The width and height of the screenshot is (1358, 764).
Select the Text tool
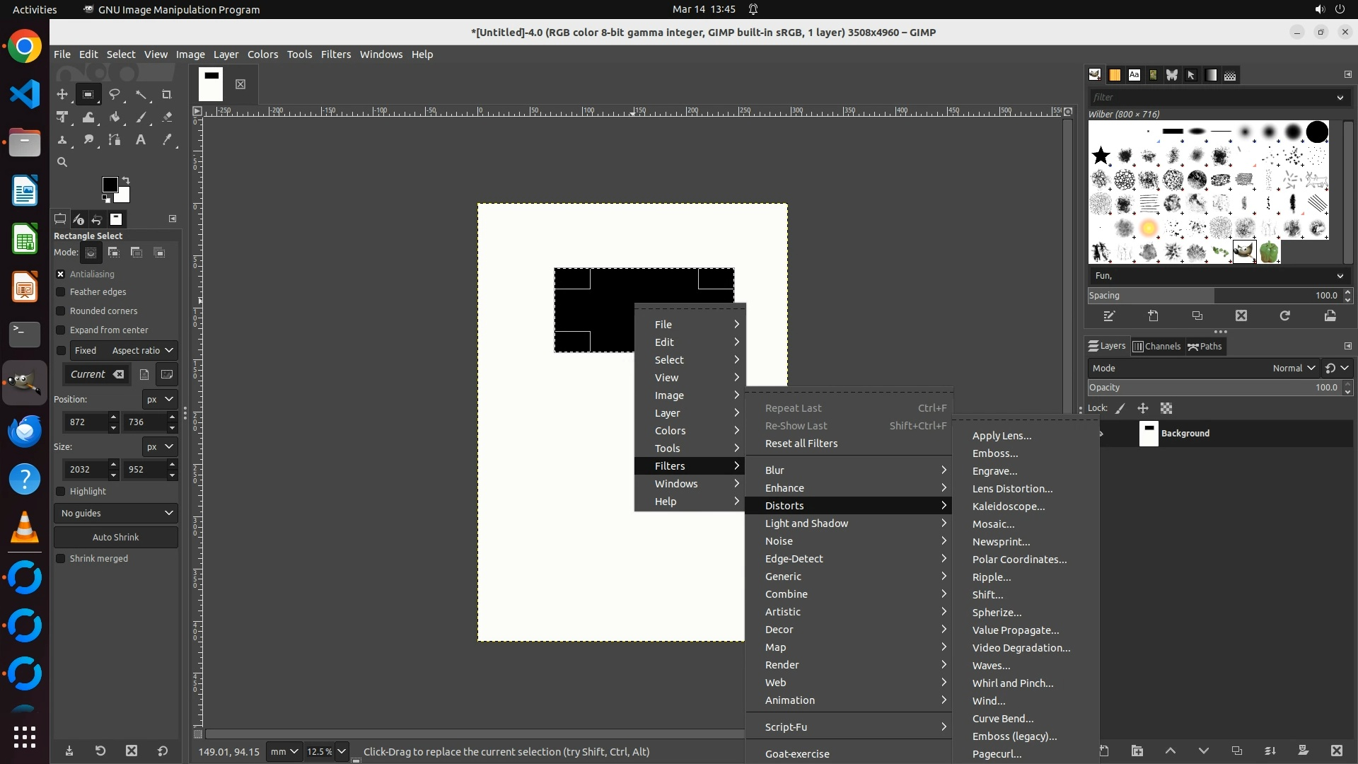pyautogui.click(x=141, y=140)
